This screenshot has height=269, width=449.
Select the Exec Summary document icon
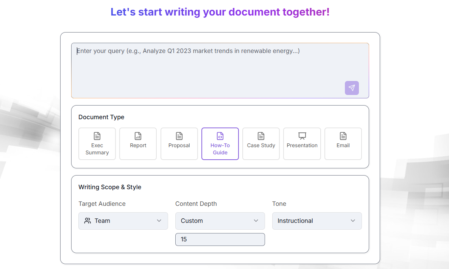click(97, 136)
